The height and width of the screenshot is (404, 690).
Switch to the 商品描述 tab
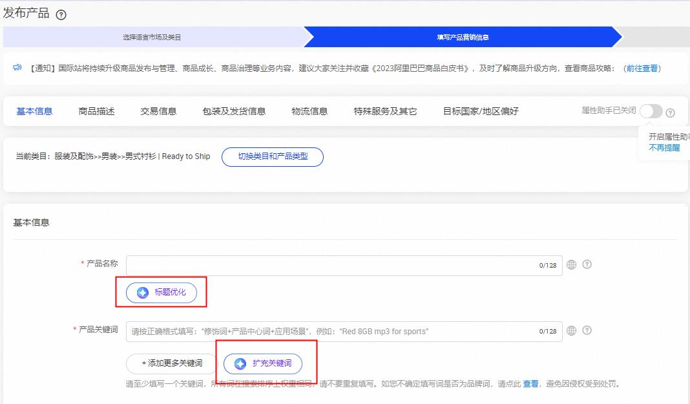pos(96,111)
